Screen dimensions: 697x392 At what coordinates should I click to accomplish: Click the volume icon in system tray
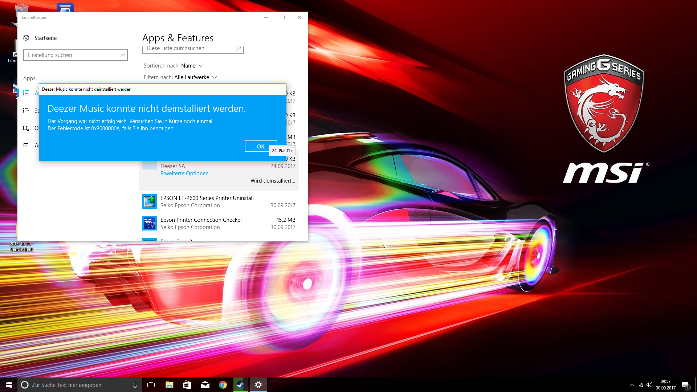tap(649, 385)
